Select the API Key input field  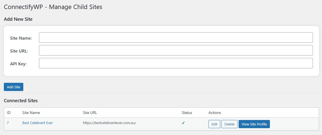coord(176,63)
